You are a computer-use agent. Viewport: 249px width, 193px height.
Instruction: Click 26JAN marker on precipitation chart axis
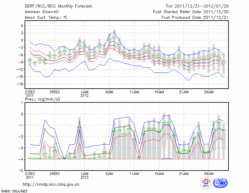pyautogui.click(x=209, y=173)
